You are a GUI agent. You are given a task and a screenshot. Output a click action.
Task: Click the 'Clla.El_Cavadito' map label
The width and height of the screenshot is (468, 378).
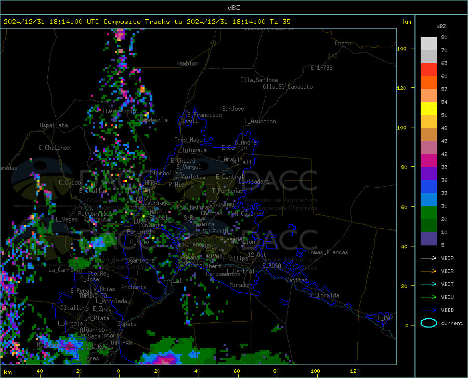point(288,87)
